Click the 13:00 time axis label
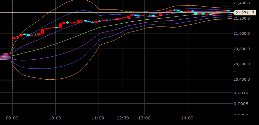The height and width of the screenshot is (125, 259). point(144,118)
